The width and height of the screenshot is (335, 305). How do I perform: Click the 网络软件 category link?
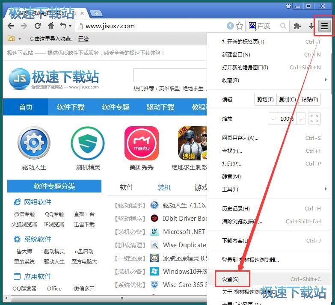(x=38, y=202)
